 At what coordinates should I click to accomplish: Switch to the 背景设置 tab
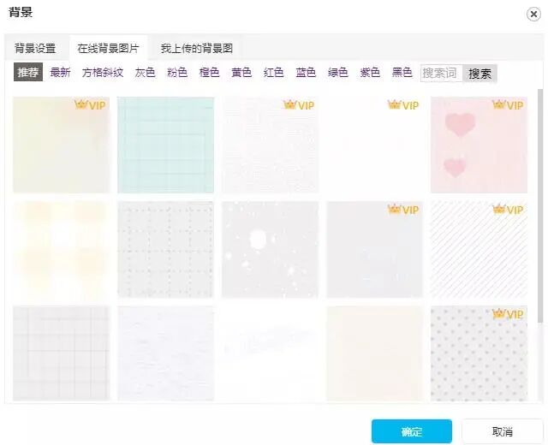(x=35, y=48)
